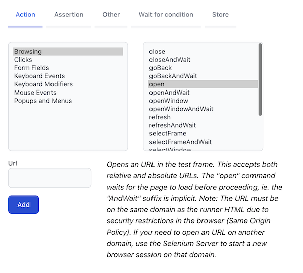The width and height of the screenshot is (303, 273).
Task: Open the Assertion tab
Action: pyautogui.click(x=69, y=15)
